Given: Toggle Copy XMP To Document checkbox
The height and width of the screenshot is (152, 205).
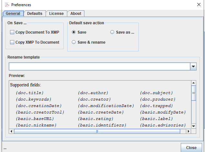Looking at the screenshot, I should tap(12, 42).
